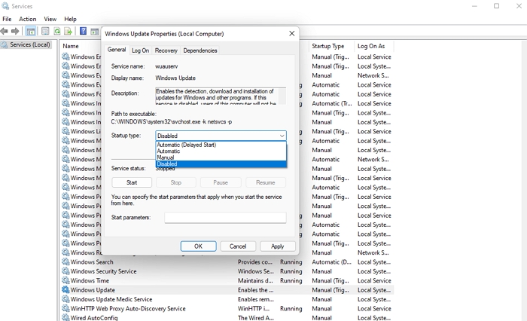This screenshot has width=527, height=321.
Task: Open the View menu
Action: click(50, 19)
